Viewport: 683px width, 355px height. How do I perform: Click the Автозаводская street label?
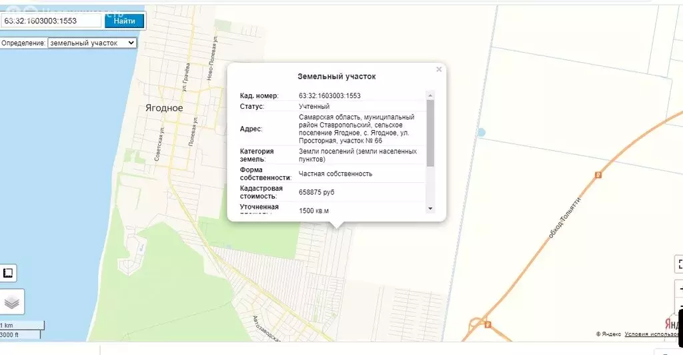click(x=267, y=328)
